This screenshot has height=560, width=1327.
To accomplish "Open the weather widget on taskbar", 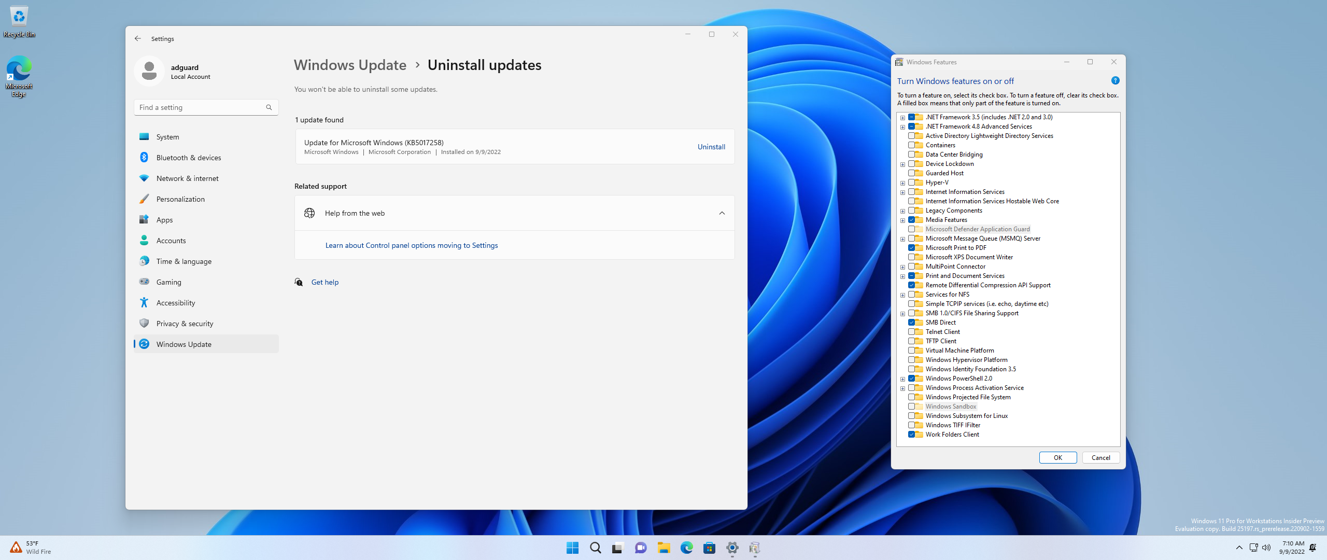I will point(30,548).
